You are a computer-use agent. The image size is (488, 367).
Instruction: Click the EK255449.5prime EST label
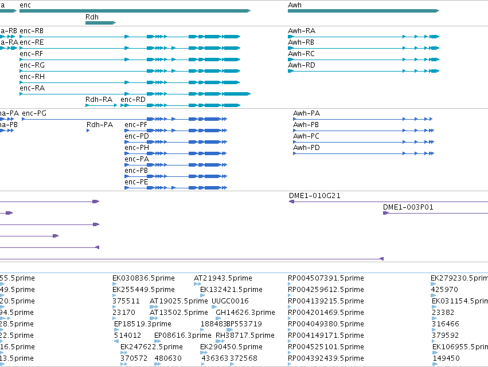143,290
